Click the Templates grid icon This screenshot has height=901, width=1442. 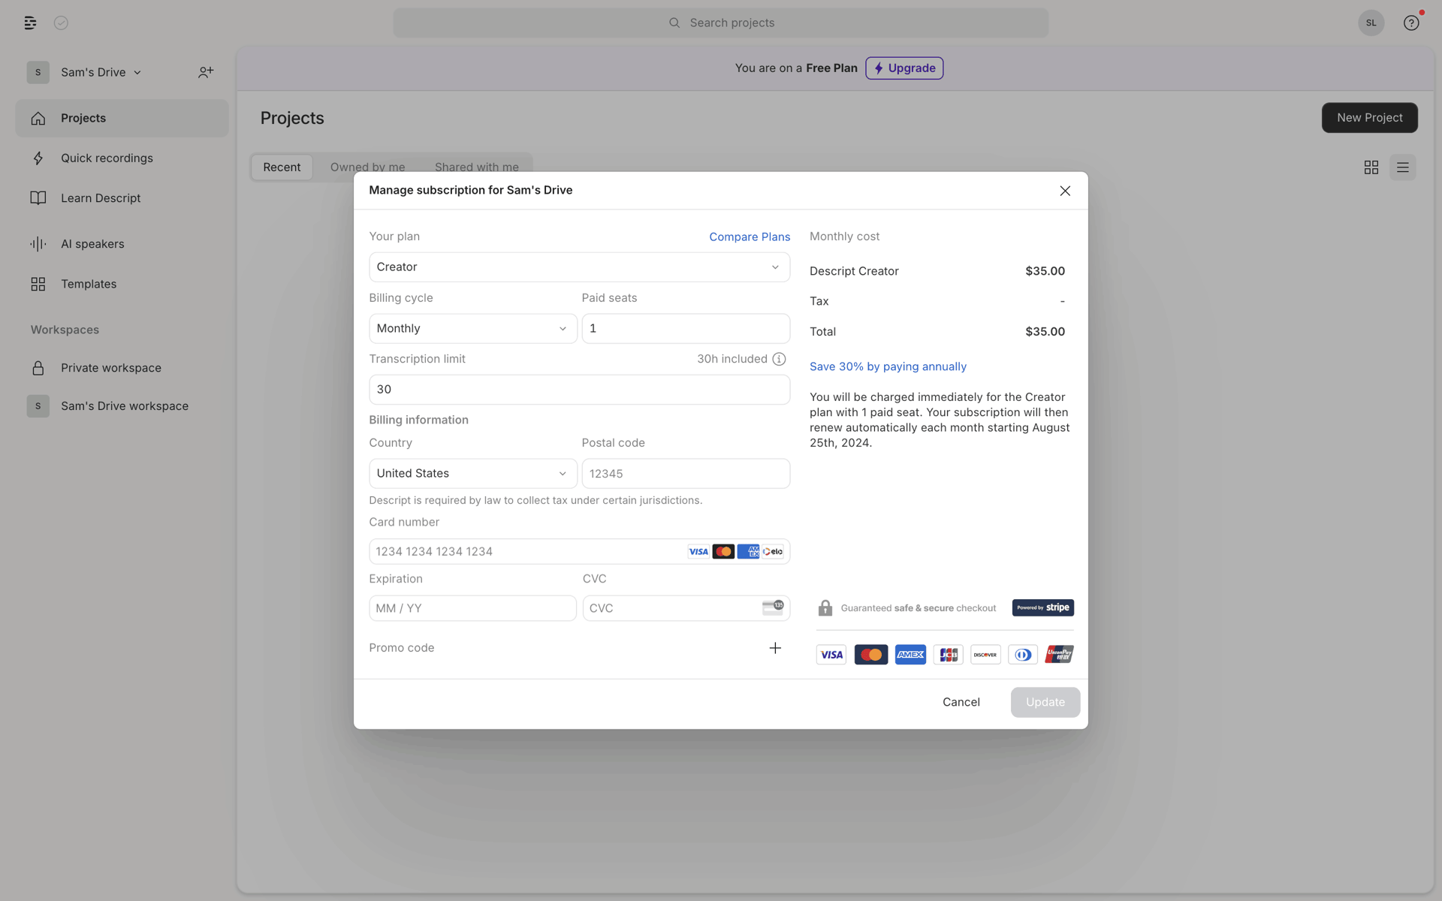coord(38,284)
